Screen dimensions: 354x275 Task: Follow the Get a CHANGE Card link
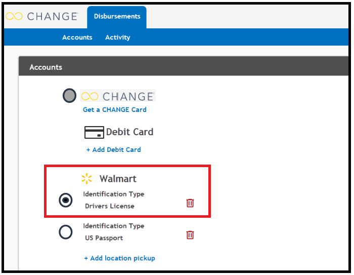click(115, 110)
